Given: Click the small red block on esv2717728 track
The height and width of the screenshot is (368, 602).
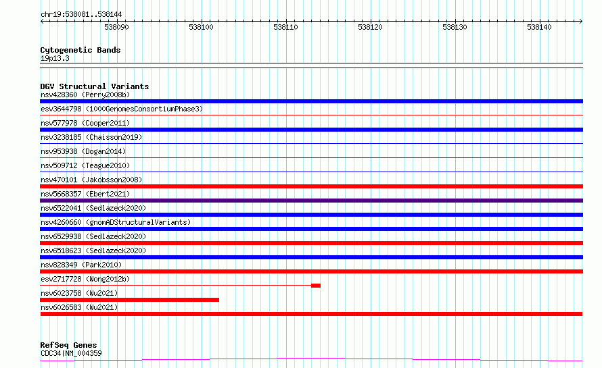Looking at the screenshot, I should click(x=316, y=286).
